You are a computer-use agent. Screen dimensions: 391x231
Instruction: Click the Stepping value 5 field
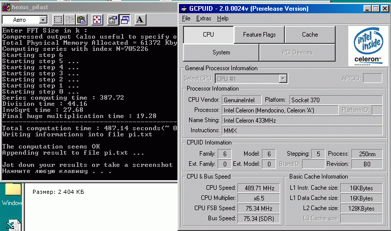(x=318, y=154)
